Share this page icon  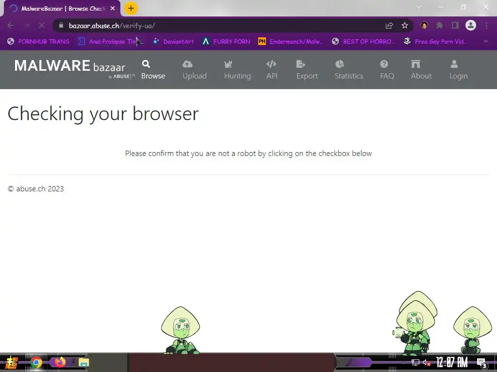pyautogui.click(x=389, y=26)
